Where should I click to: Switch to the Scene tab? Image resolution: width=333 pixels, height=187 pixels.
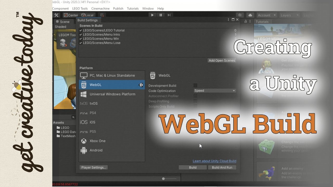point(63,22)
